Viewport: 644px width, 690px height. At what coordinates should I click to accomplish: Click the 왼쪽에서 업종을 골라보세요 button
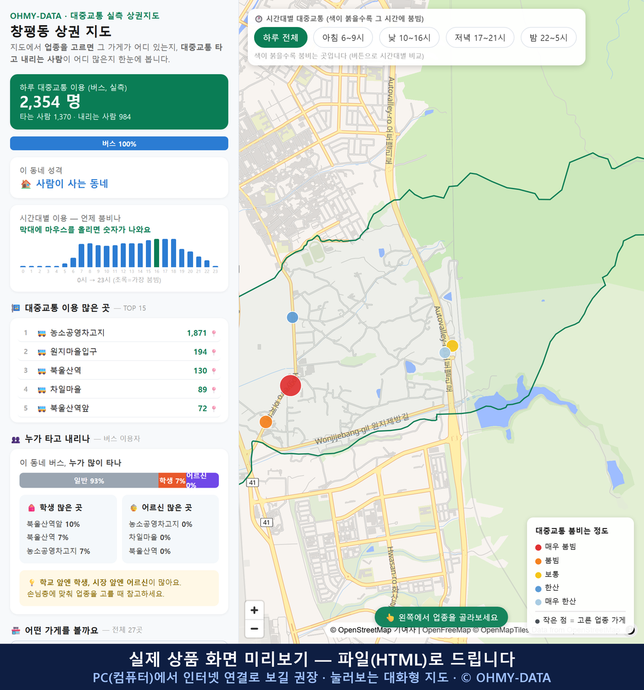coord(441,617)
